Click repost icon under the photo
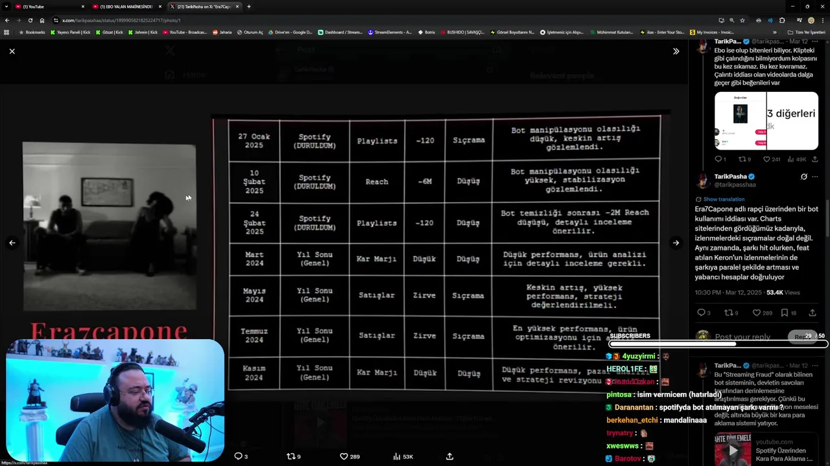The height and width of the screenshot is (466, 830). [x=291, y=456]
